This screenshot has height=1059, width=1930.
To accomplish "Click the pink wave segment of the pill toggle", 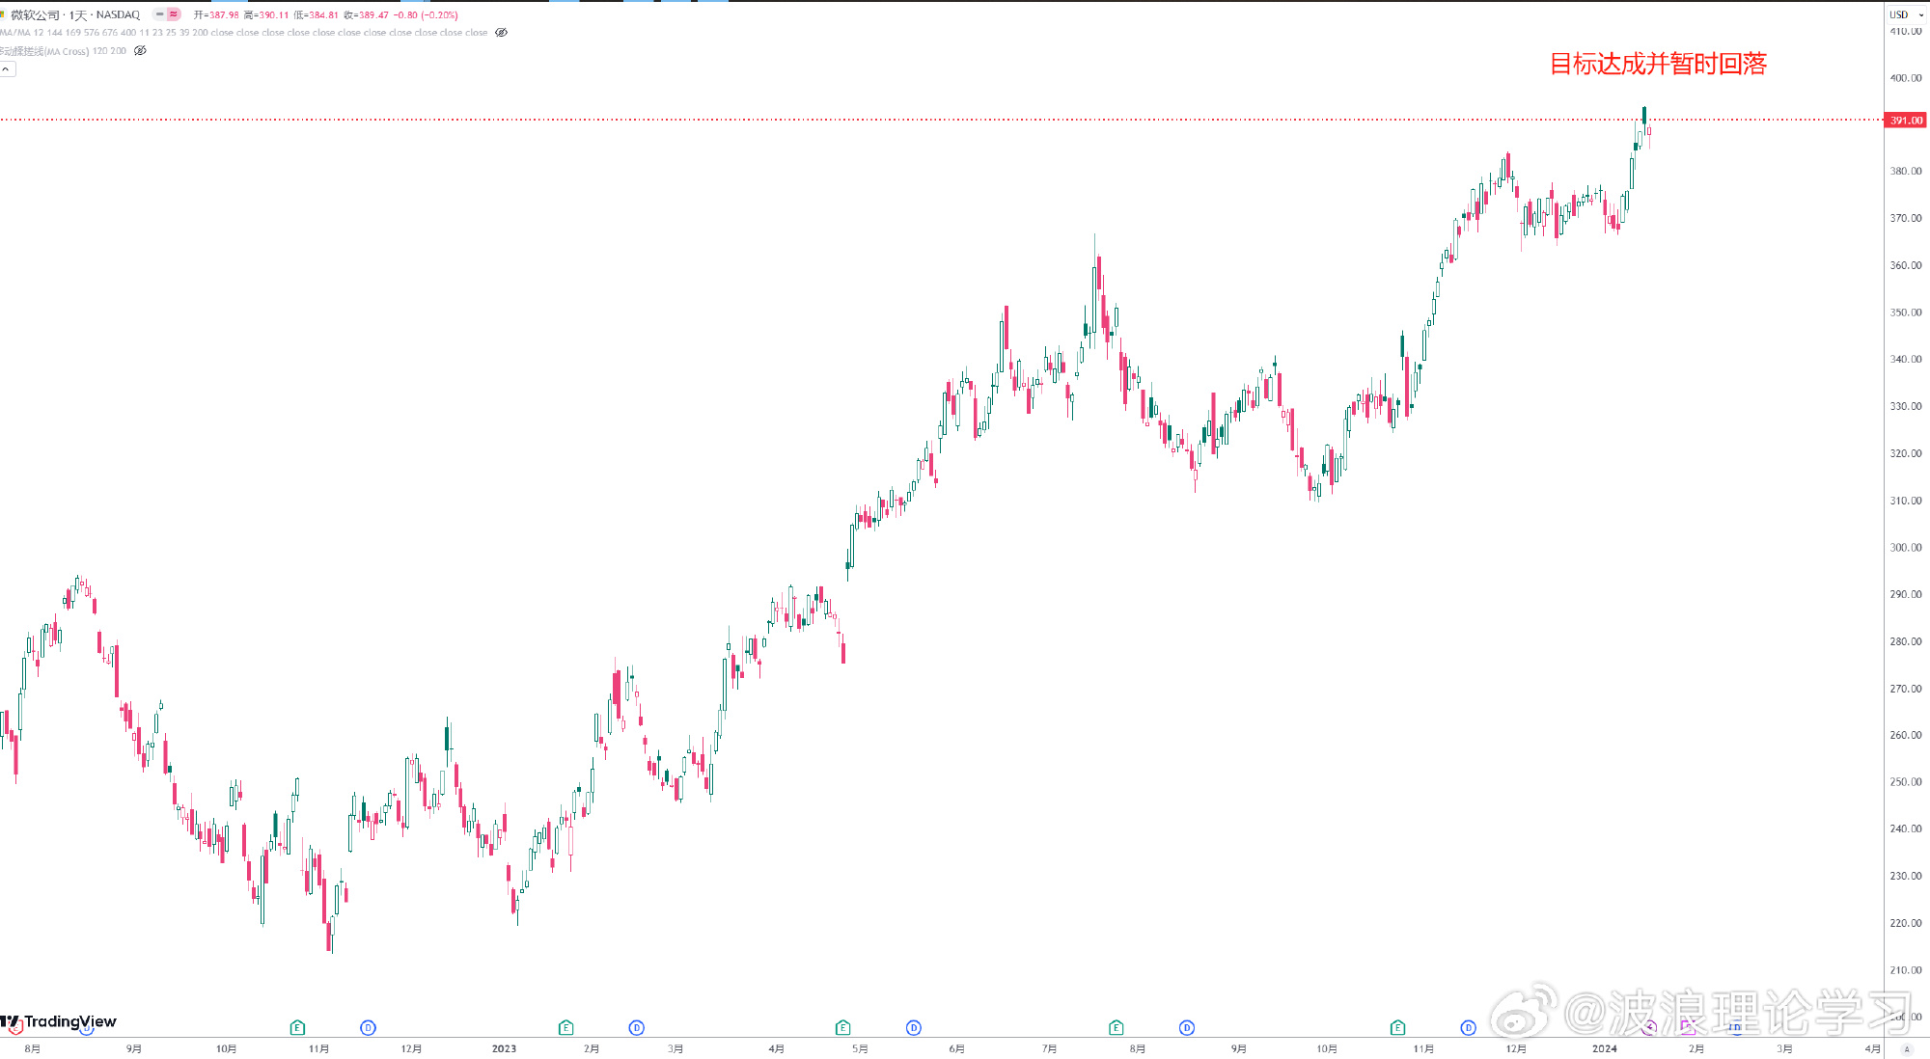I will tap(174, 14).
